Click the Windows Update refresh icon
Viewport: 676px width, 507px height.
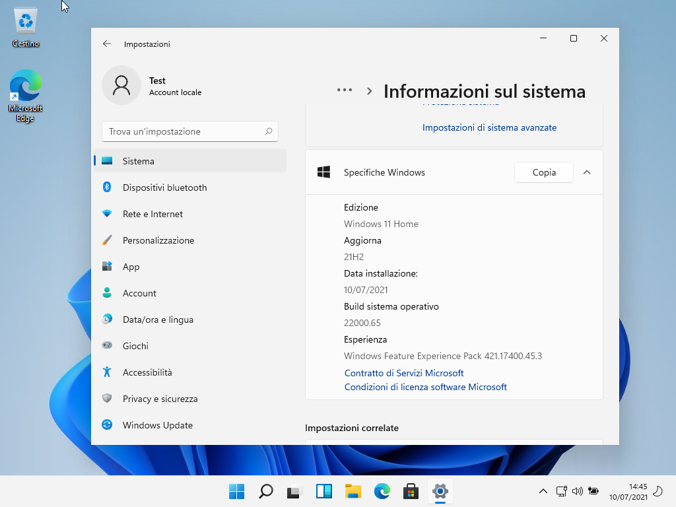(x=107, y=424)
